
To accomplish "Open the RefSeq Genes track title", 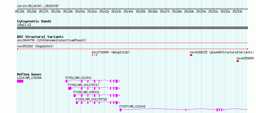I will point(29,74).
